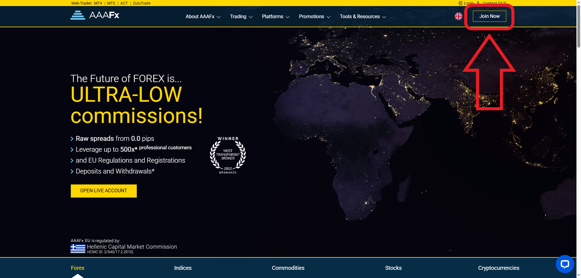Click the Most Transparent Broker award badge

[x=228, y=155]
